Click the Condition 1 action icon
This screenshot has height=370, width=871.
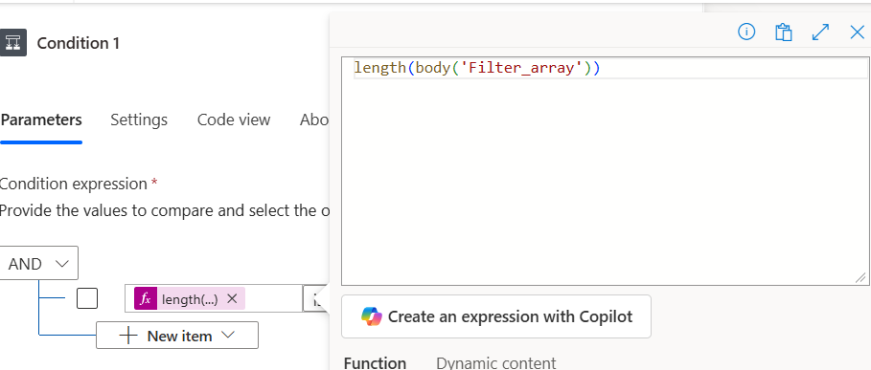coord(12,43)
